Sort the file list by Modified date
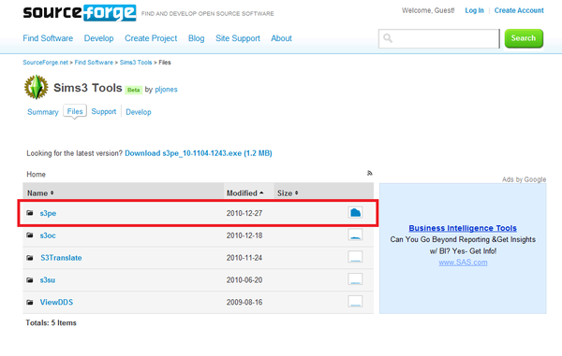The height and width of the screenshot is (356, 562). [x=245, y=193]
